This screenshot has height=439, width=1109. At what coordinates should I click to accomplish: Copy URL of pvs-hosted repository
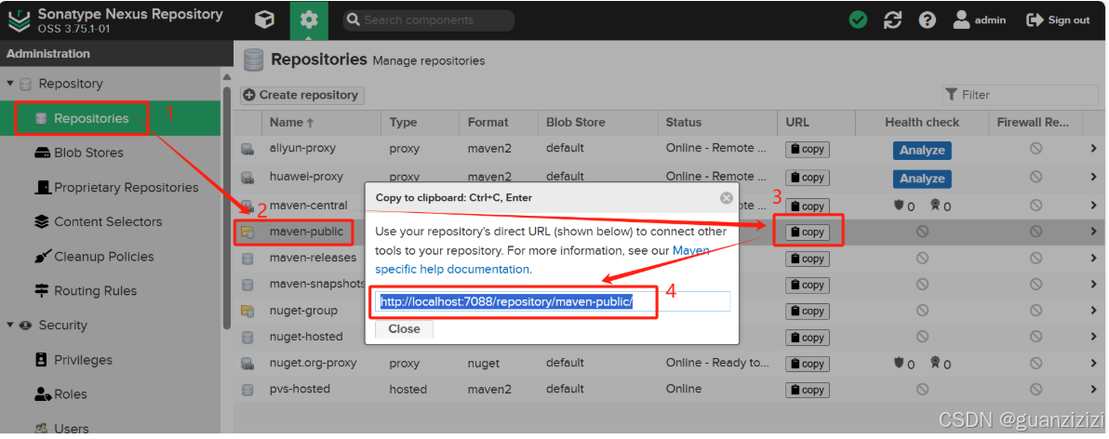click(807, 390)
